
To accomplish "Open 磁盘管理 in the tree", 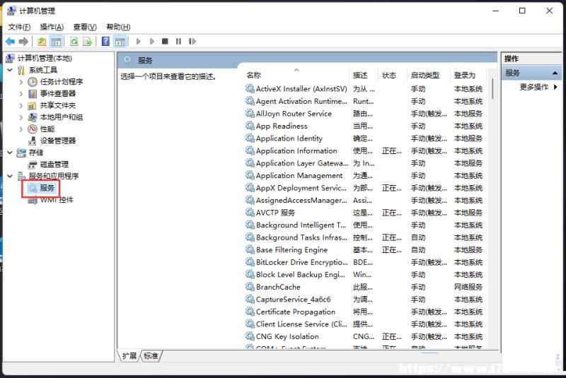I will [x=54, y=165].
